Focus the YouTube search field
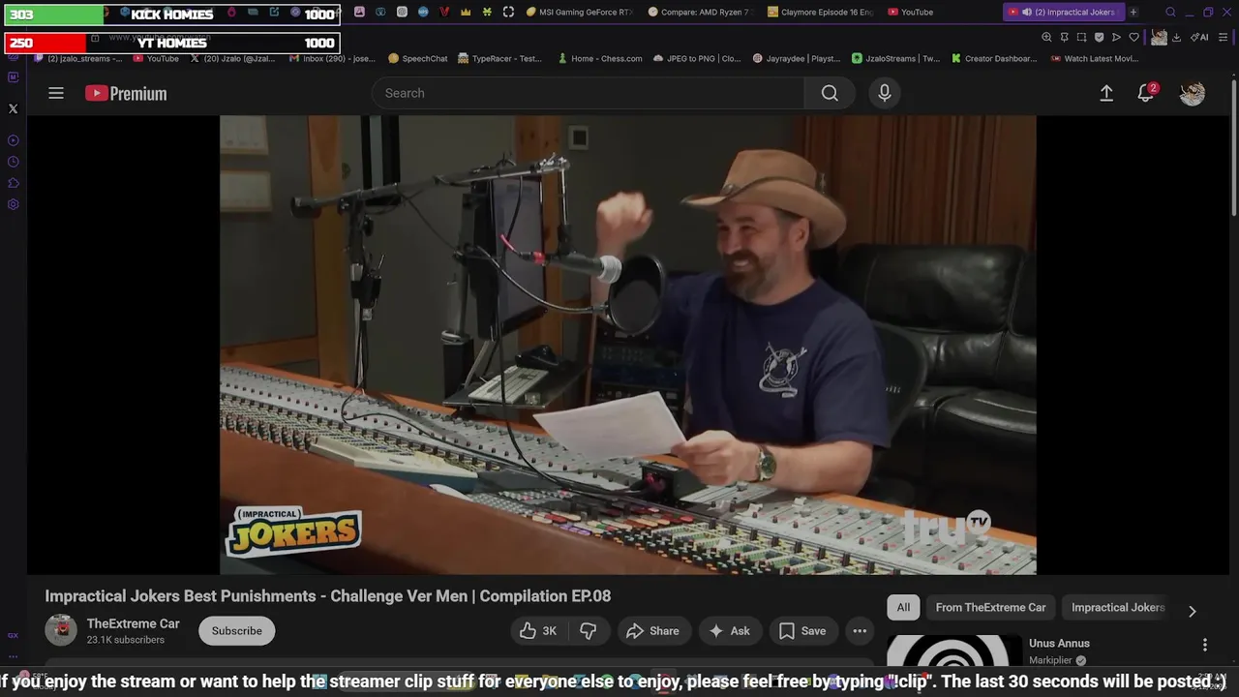The width and height of the screenshot is (1239, 697). click(588, 93)
